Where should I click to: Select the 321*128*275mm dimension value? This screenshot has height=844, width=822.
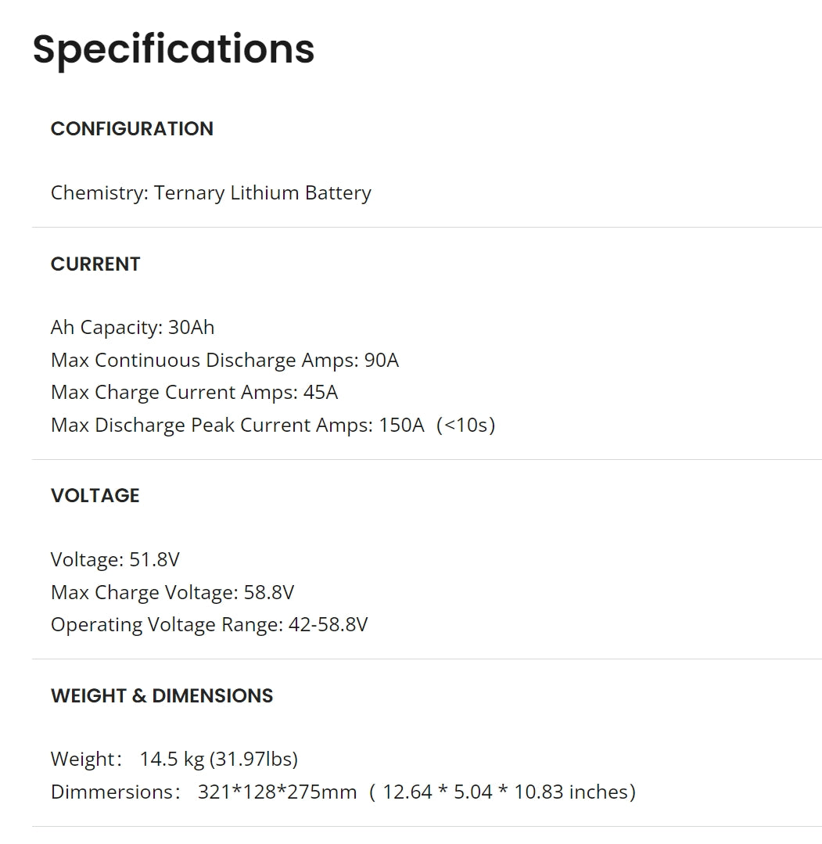[277, 792]
